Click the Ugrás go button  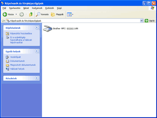tap(150, 21)
